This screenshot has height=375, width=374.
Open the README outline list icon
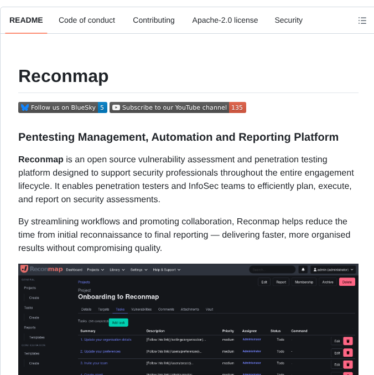[x=362, y=20]
